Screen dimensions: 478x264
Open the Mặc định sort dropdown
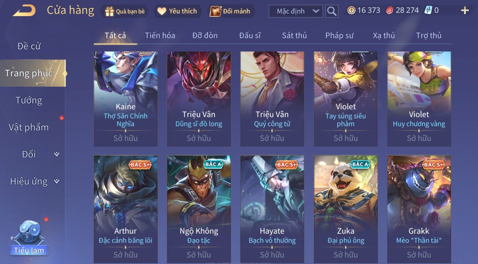pos(296,11)
